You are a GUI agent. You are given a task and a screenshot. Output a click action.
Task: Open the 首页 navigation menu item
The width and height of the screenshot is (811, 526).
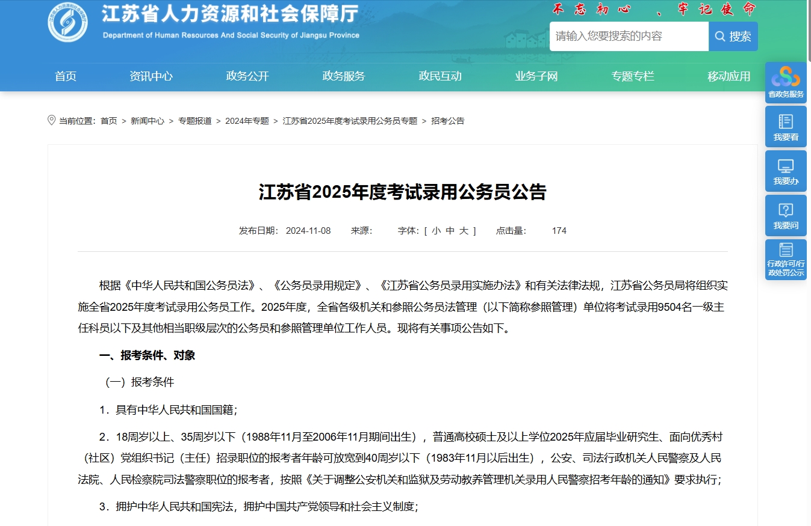(66, 76)
